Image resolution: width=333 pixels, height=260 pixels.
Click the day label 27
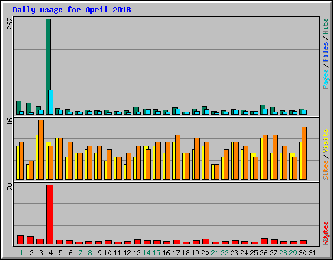pos(273,253)
